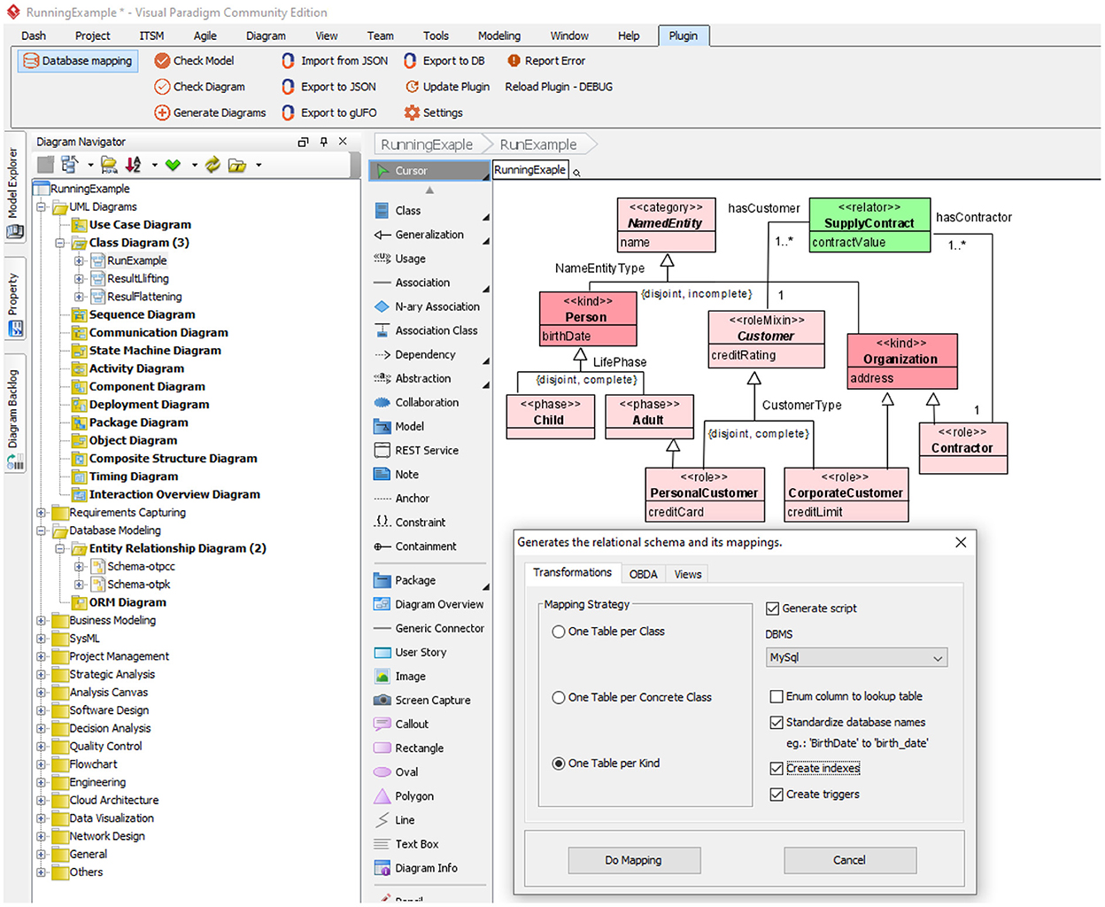Click the Export to gUFO icon

(288, 112)
